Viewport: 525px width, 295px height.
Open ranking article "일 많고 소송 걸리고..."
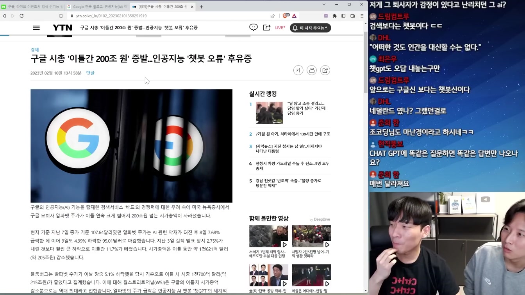pyautogui.click(x=306, y=108)
